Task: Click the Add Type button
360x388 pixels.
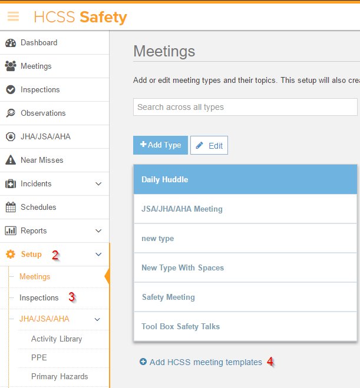Action: (160, 145)
